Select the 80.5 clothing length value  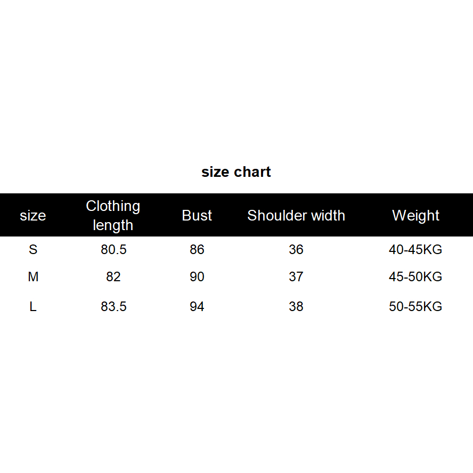[113, 249]
